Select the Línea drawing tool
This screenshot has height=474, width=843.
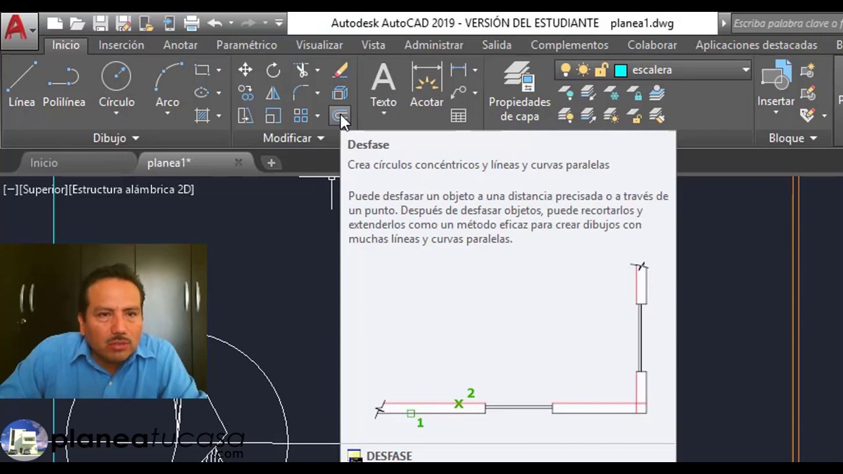[x=22, y=86]
